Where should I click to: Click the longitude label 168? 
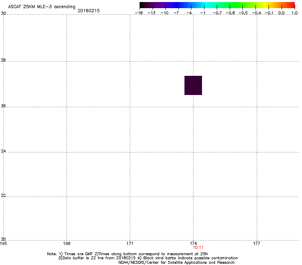tap(67, 244)
